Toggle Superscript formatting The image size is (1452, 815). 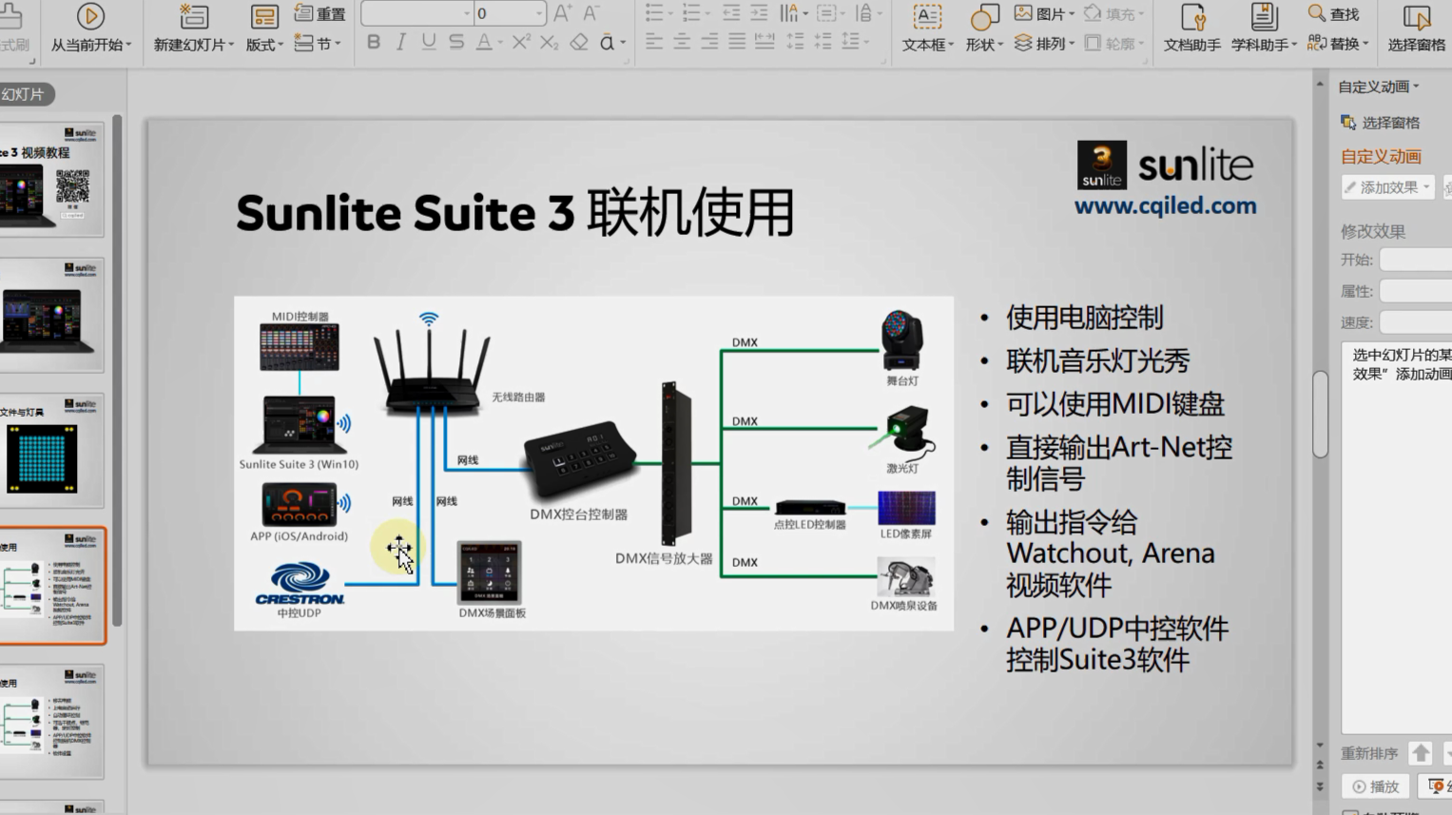521,43
